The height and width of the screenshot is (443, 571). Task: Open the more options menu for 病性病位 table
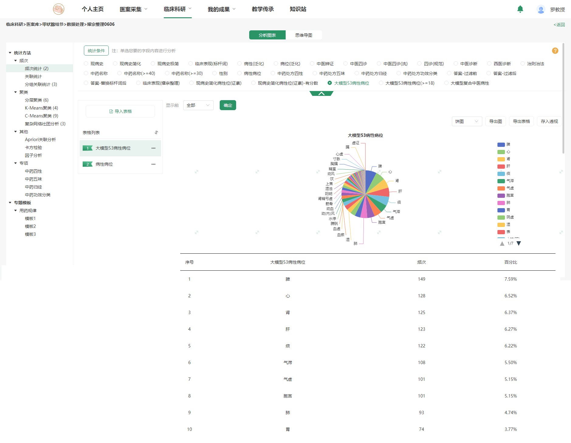(x=153, y=164)
